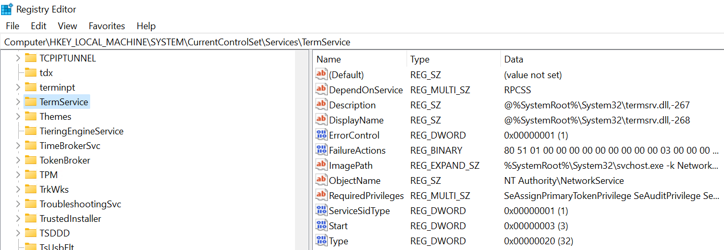Click string icon beside ImagePath value
The image size is (724, 250).
(322, 165)
